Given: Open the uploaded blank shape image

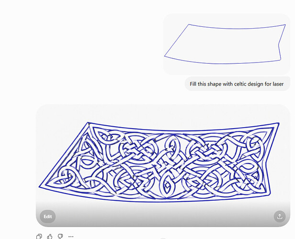Looking at the screenshot, I should coord(227,44).
